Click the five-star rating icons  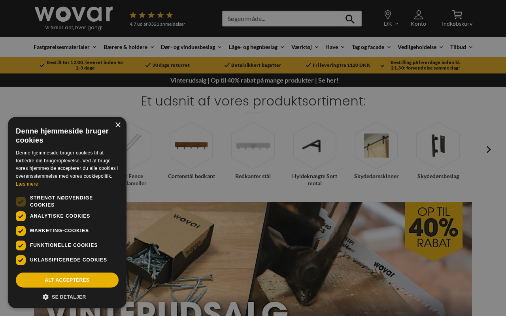(x=151, y=15)
